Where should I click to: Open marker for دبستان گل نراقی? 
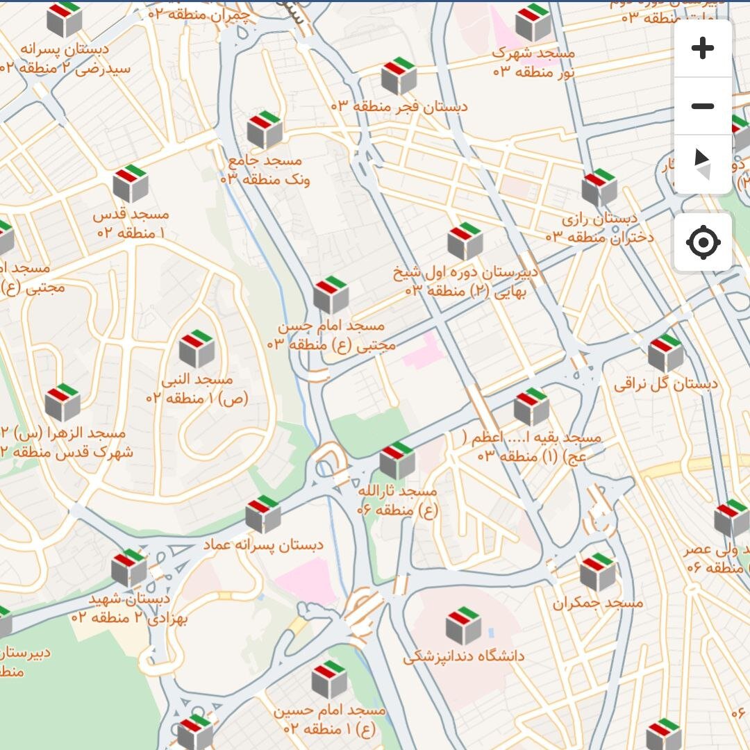(x=665, y=353)
